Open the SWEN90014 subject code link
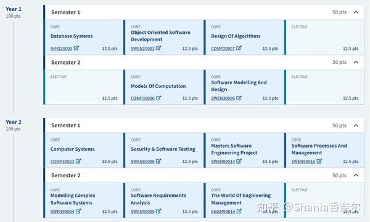370x222 pixels. tap(223, 162)
